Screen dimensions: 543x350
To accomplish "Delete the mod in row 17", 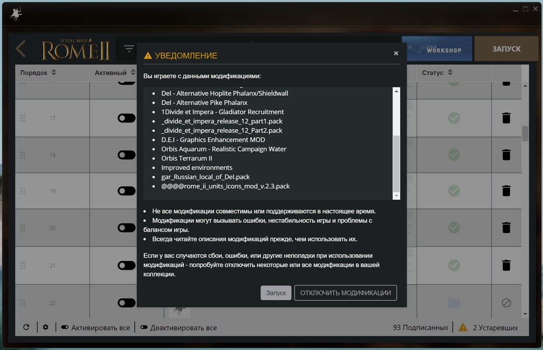I will click(x=506, y=118).
